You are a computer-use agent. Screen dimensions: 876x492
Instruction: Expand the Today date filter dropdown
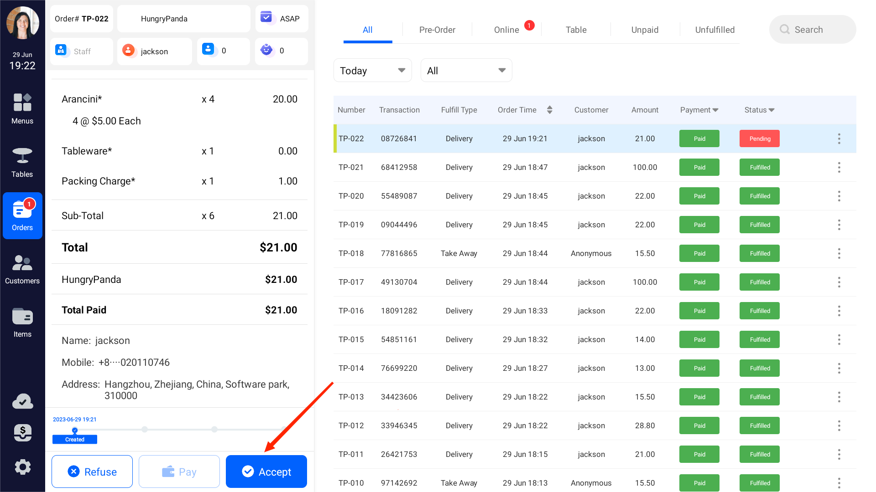372,70
